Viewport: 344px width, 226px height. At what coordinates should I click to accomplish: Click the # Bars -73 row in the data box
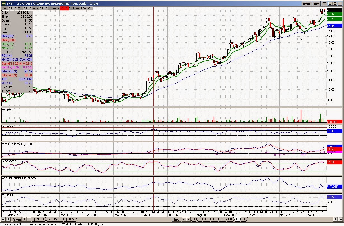click(17, 91)
